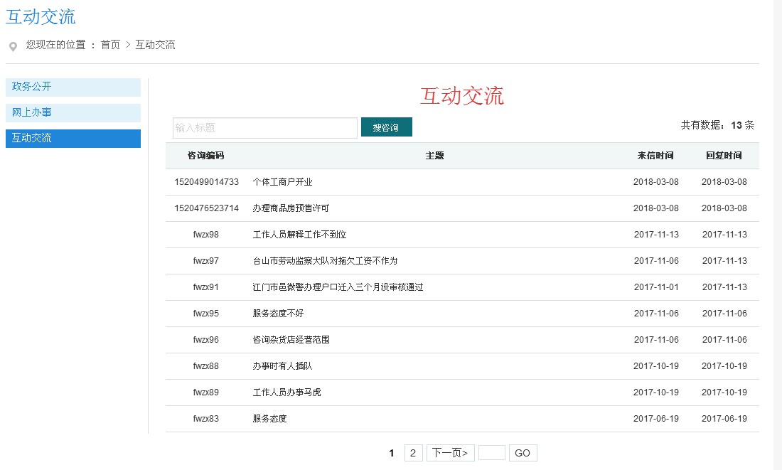782x470 pixels.
Task: Open the 江门市邑微警办理户口迁入 entry
Action: click(338, 287)
